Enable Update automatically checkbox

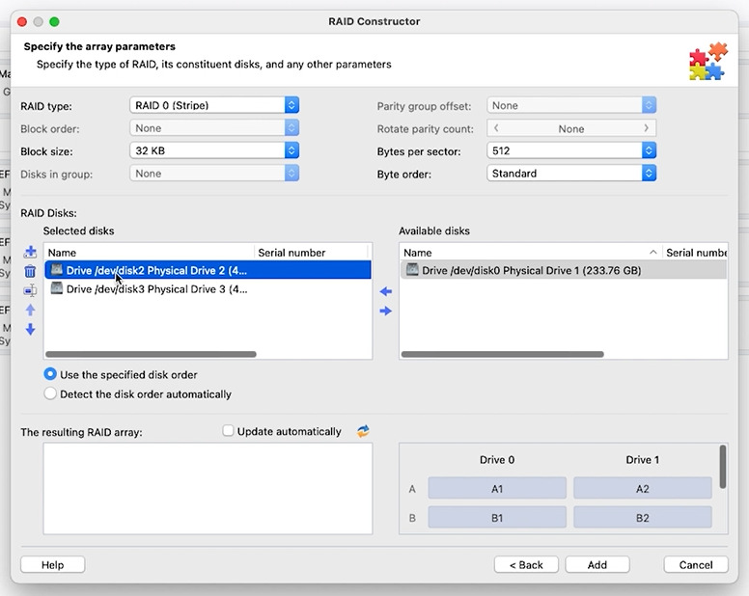point(228,431)
